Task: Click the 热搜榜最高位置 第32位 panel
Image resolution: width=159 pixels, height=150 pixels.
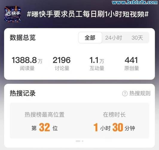Action: tap(45, 121)
